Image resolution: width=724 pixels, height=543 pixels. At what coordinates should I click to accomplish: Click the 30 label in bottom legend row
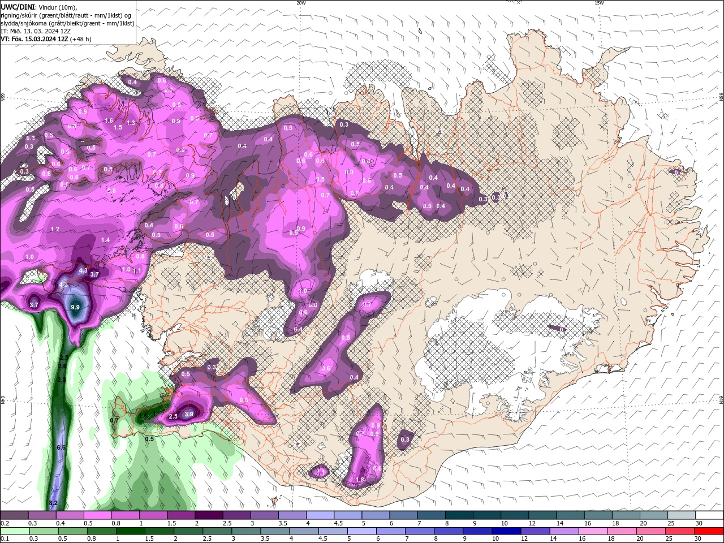699,538
